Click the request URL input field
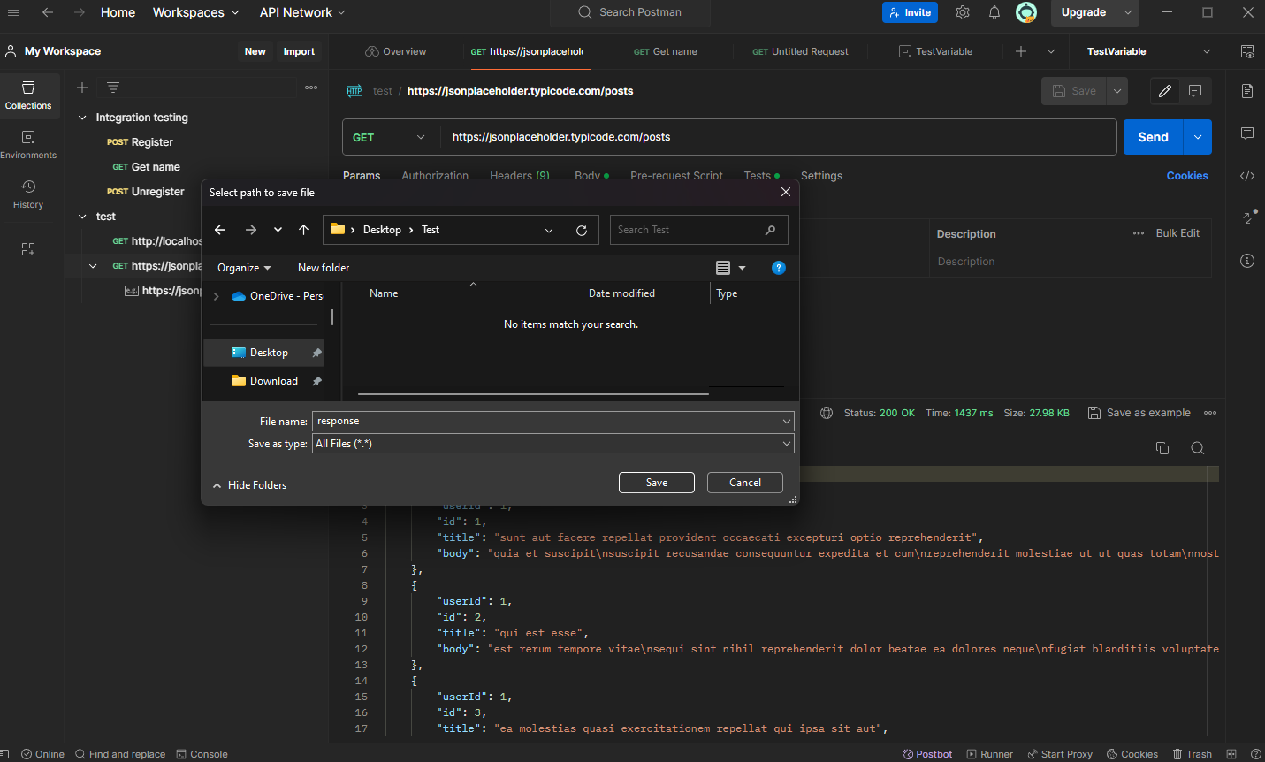This screenshot has width=1265, height=762. click(779, 137)
